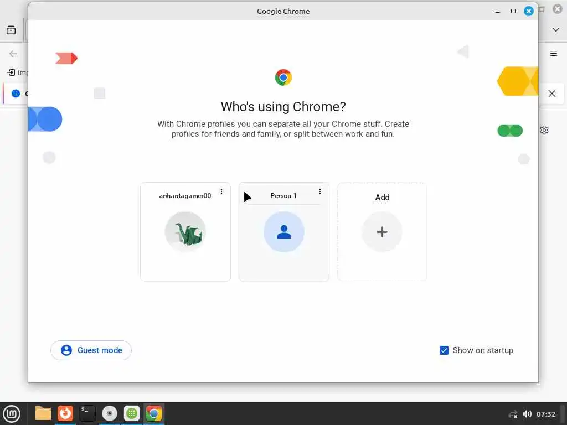Click the Person 1 blue avatar icon
Image resolution: width=567 pixels, height=425 pixels.
284,232
